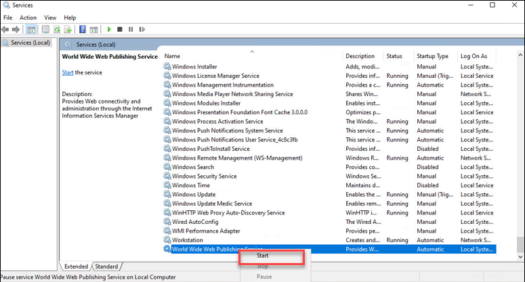Select Services (Local) in the console tree

tap(30, 43)
